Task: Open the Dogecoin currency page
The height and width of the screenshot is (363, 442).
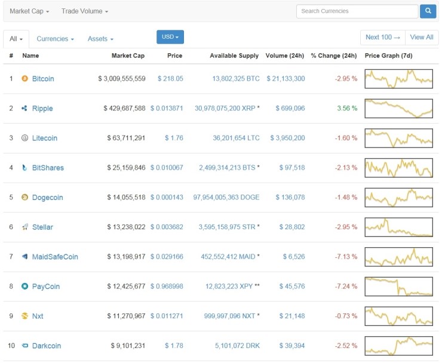Action: (x=47, y=198)
